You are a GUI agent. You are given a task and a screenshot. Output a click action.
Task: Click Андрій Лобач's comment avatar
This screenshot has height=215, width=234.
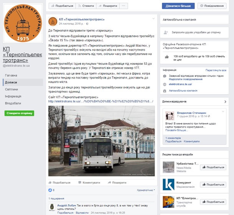click(52, 207)
